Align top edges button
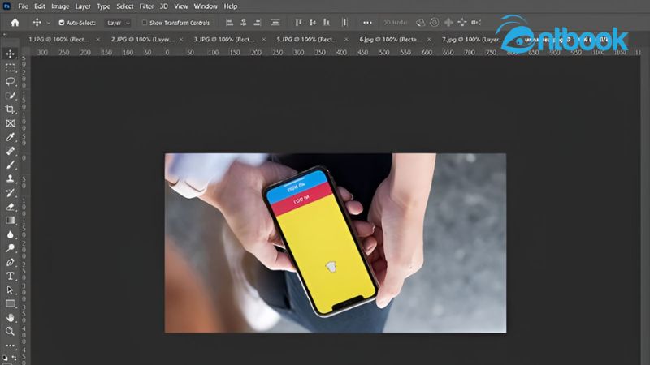650x365 pixels. [298, 23]
